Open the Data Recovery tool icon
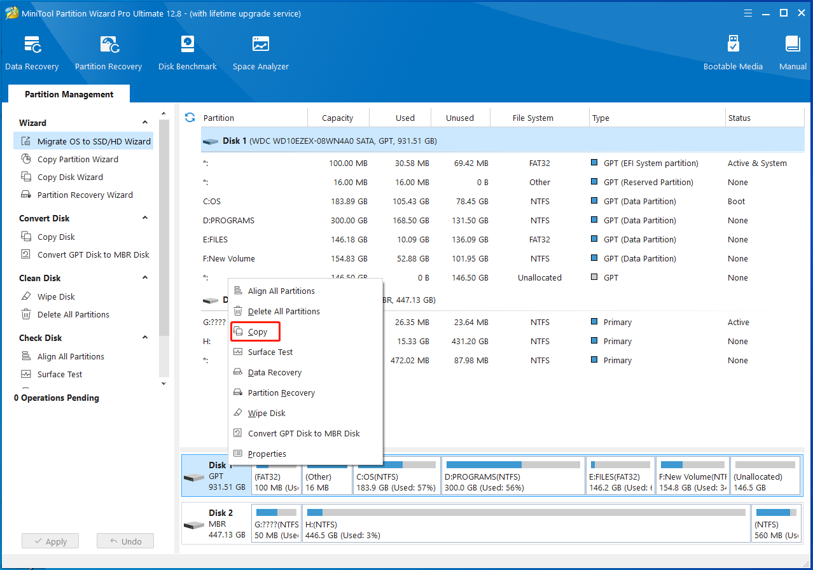Screen dimensions: 813x570 pyautogui.click(x=32, y=45)
